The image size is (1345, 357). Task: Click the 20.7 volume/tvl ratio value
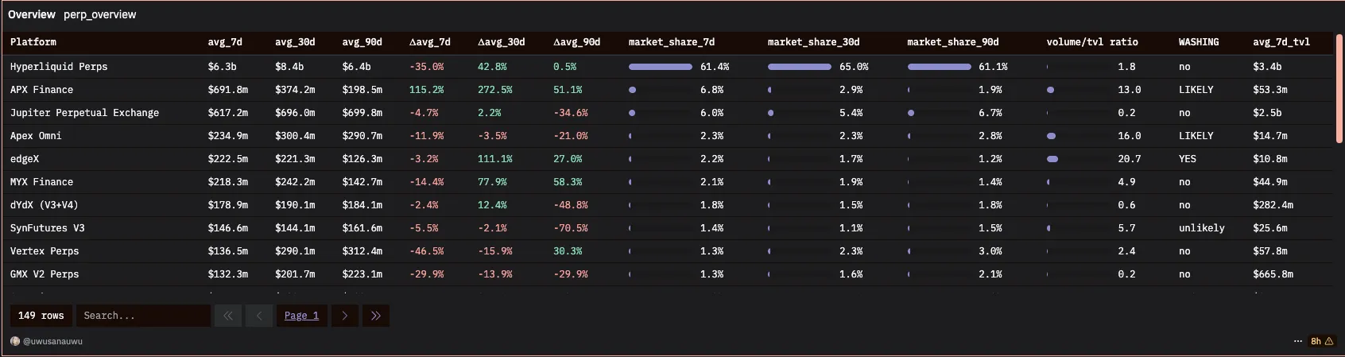click(x=1129, y=159)
